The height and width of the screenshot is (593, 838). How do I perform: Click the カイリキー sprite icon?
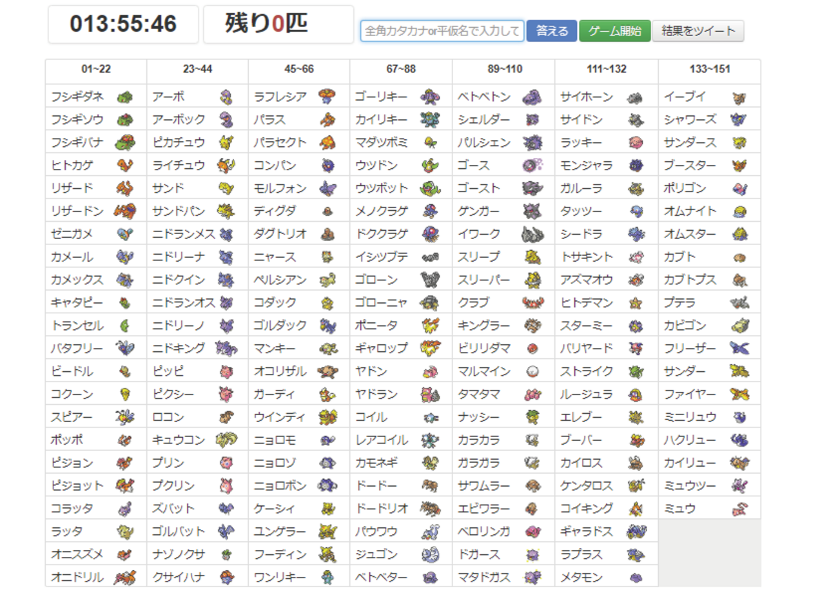pos(430,120)
